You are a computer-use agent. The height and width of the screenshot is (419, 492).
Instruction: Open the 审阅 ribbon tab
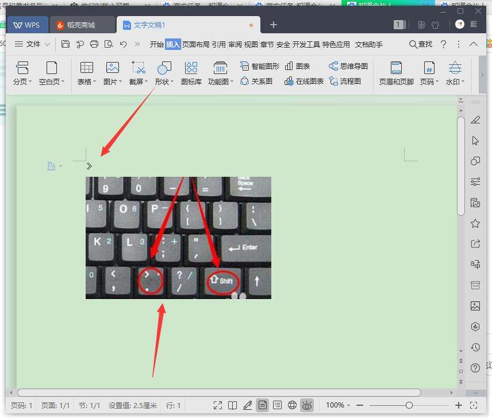pos(235,45)
